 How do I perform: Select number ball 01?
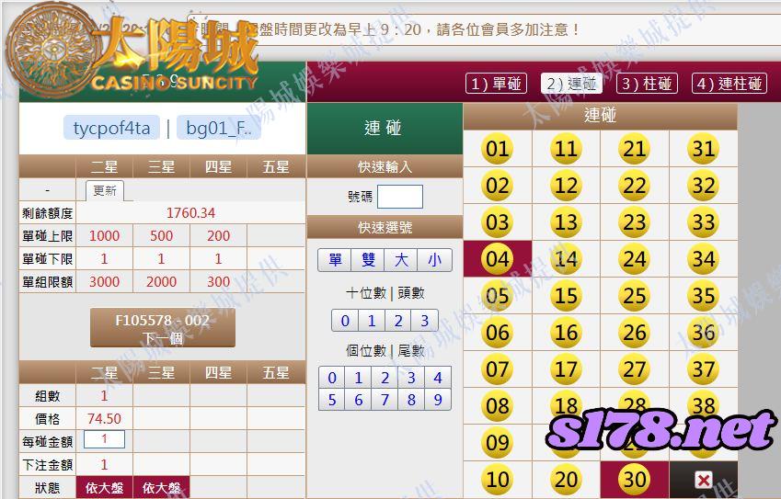tap(497, 149)
